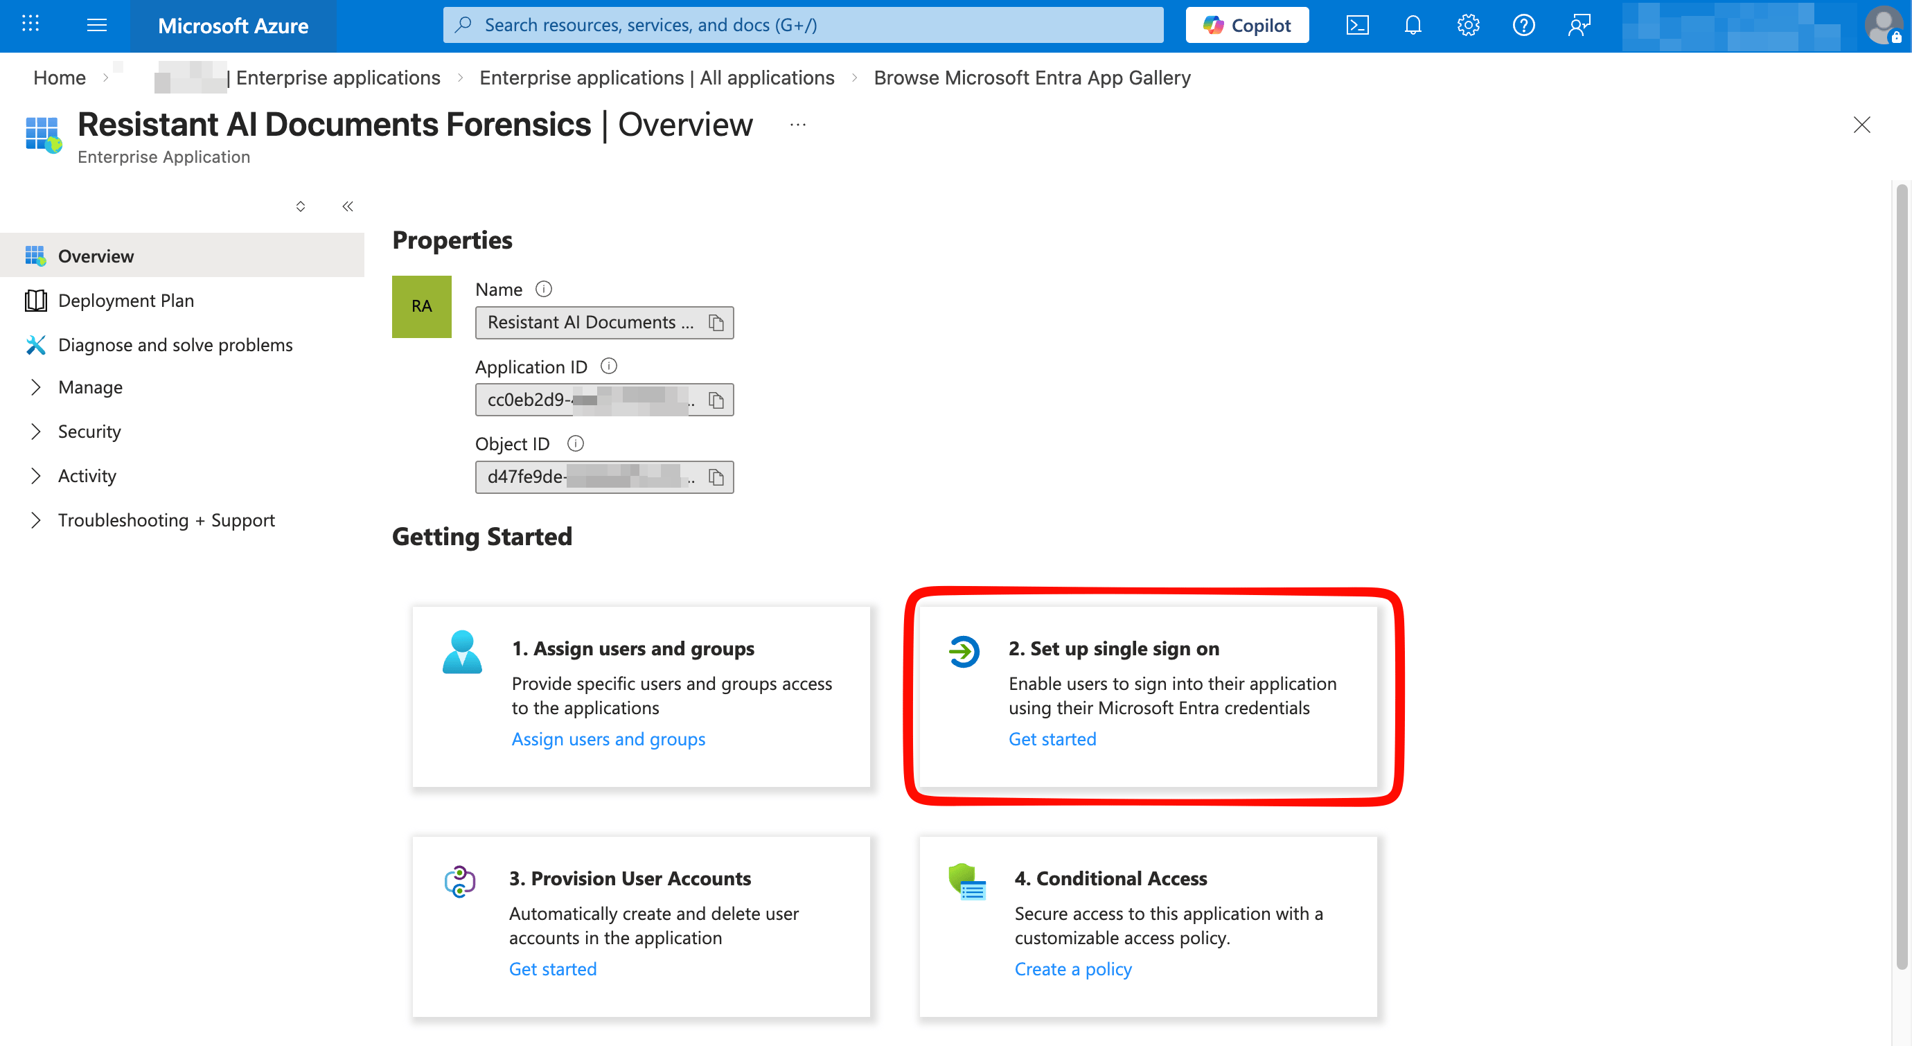
Task: Expand the Security section
Action: point(35,432)
